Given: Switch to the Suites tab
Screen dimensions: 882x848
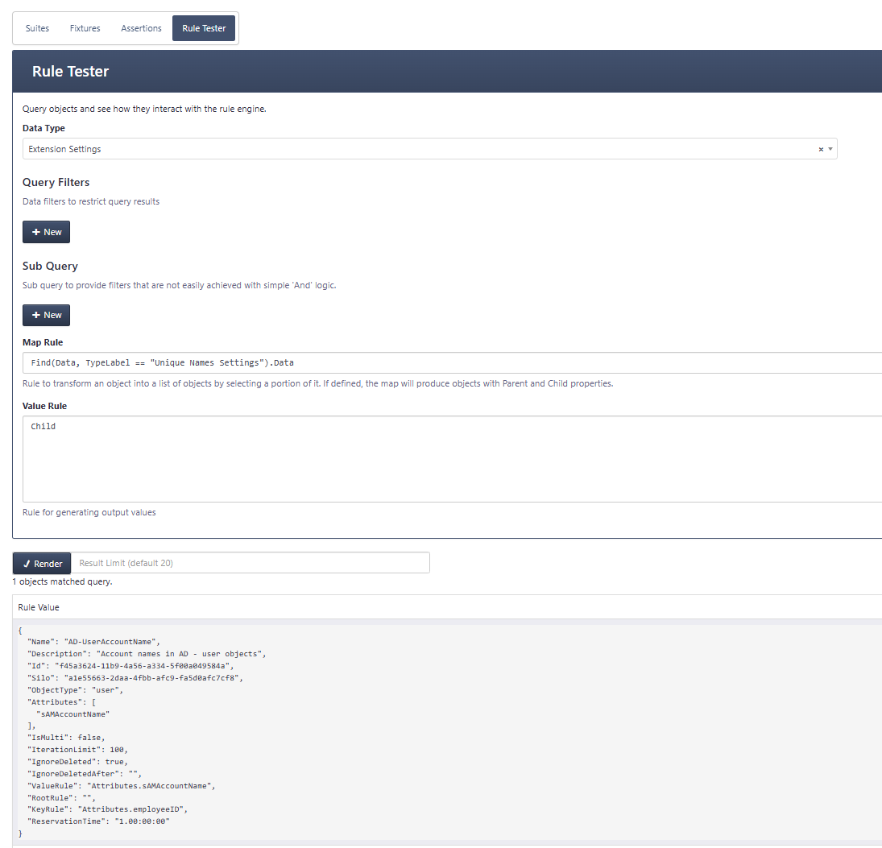Looking at the screenshot, I should pyautogui.click(x=37, y=27).
